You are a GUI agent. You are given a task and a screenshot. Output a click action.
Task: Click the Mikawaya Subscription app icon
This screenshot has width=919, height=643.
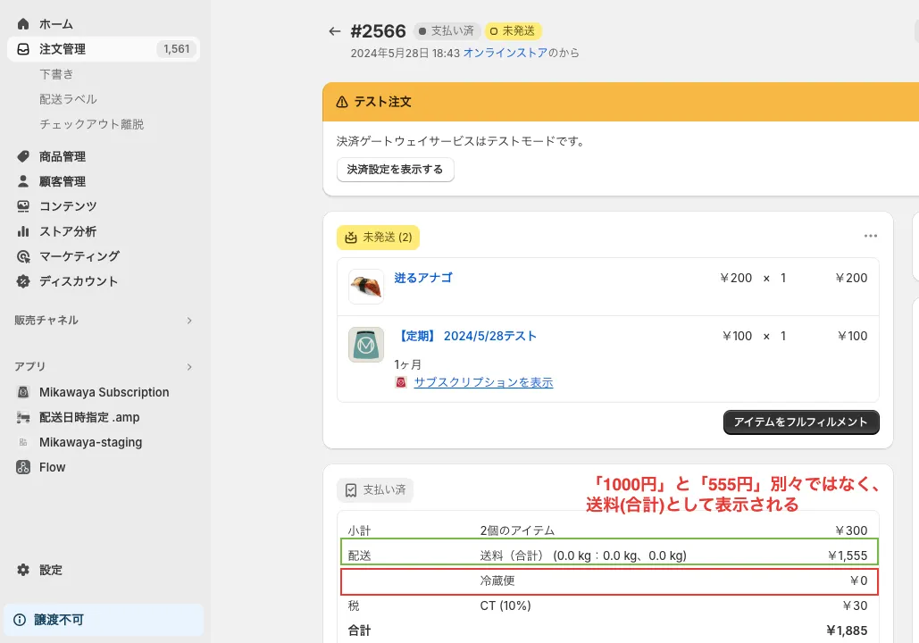(23, 392)
